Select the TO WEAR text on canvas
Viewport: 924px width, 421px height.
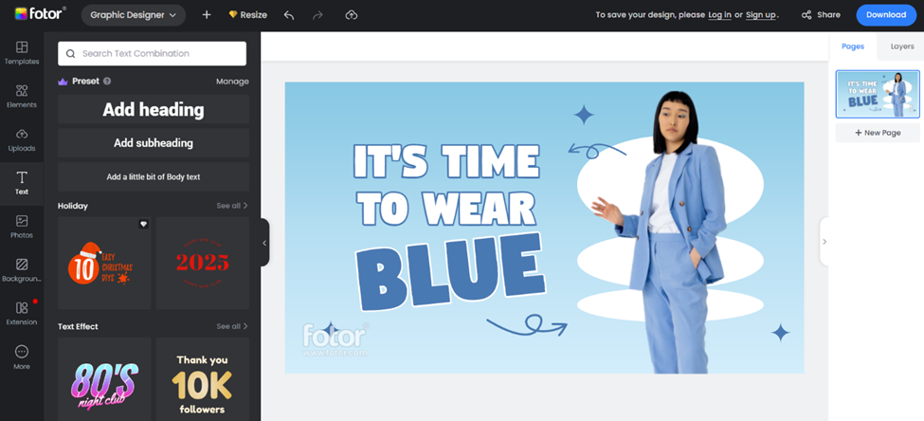pyautogui.click(x=447, y=209)
